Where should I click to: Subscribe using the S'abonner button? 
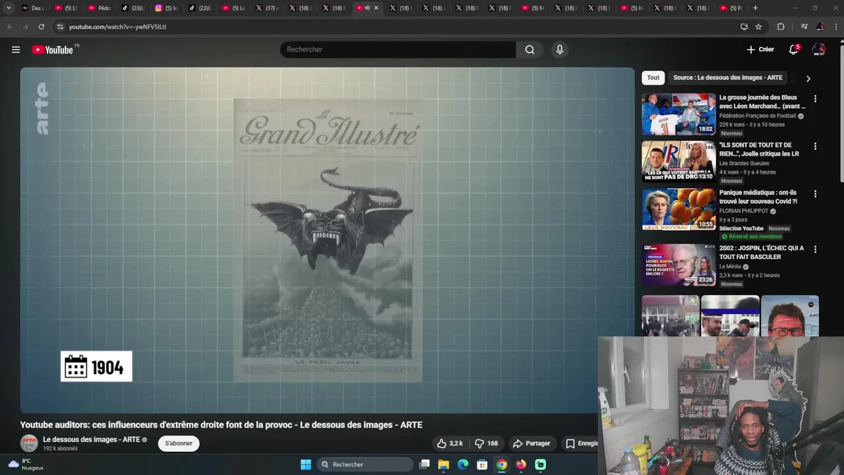pos(179,443)
